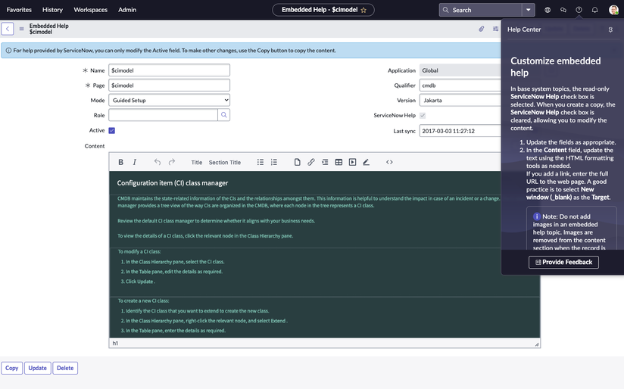This screenshot has width=624, height=389.
Task: Open the form context menu
Action: (x=21, y=29)
